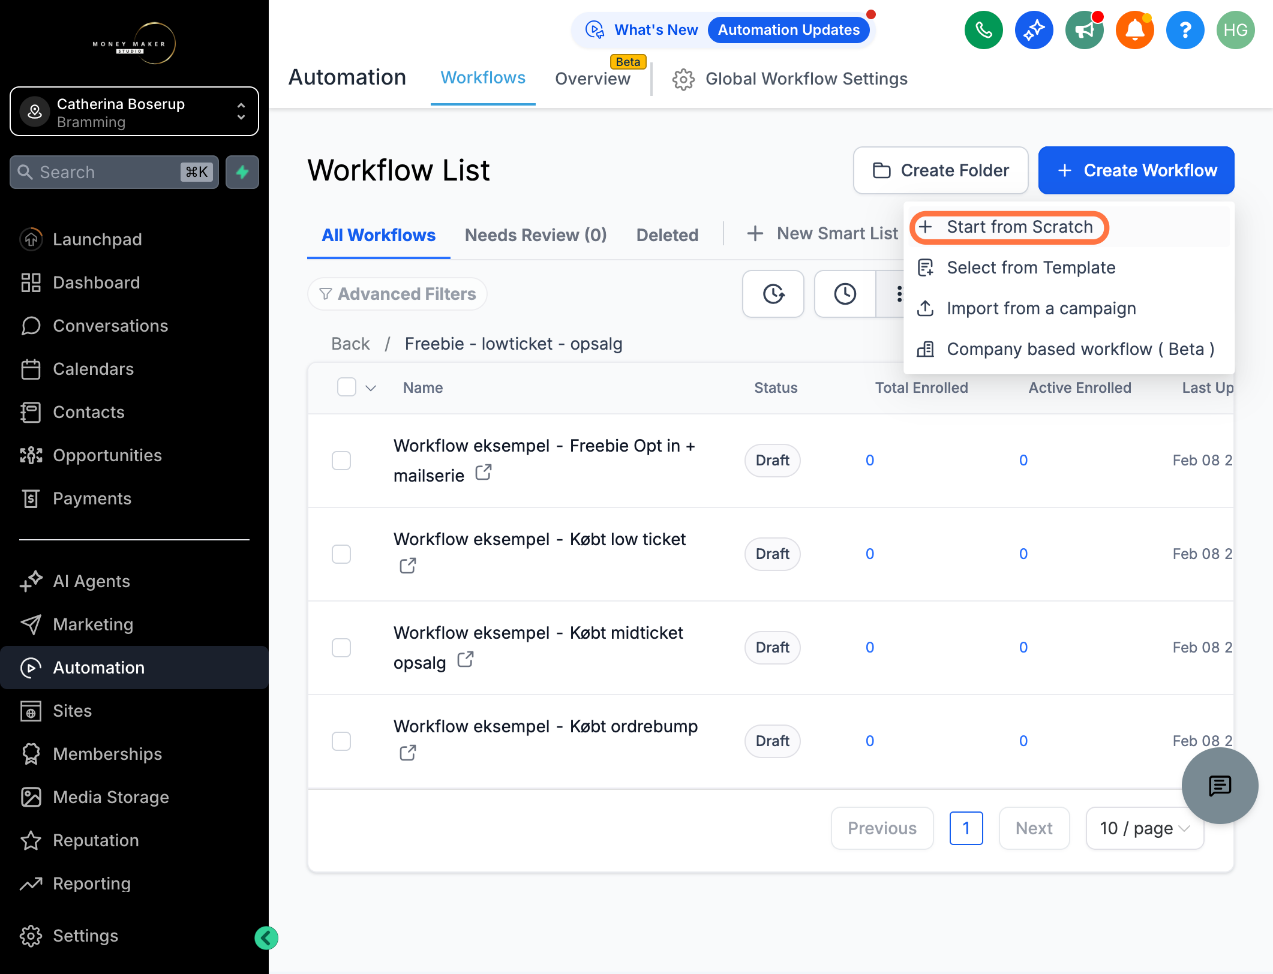1273x974 pixels.
Task: Open Global Workflow Settings gear
Action: (x=683, y=79)
